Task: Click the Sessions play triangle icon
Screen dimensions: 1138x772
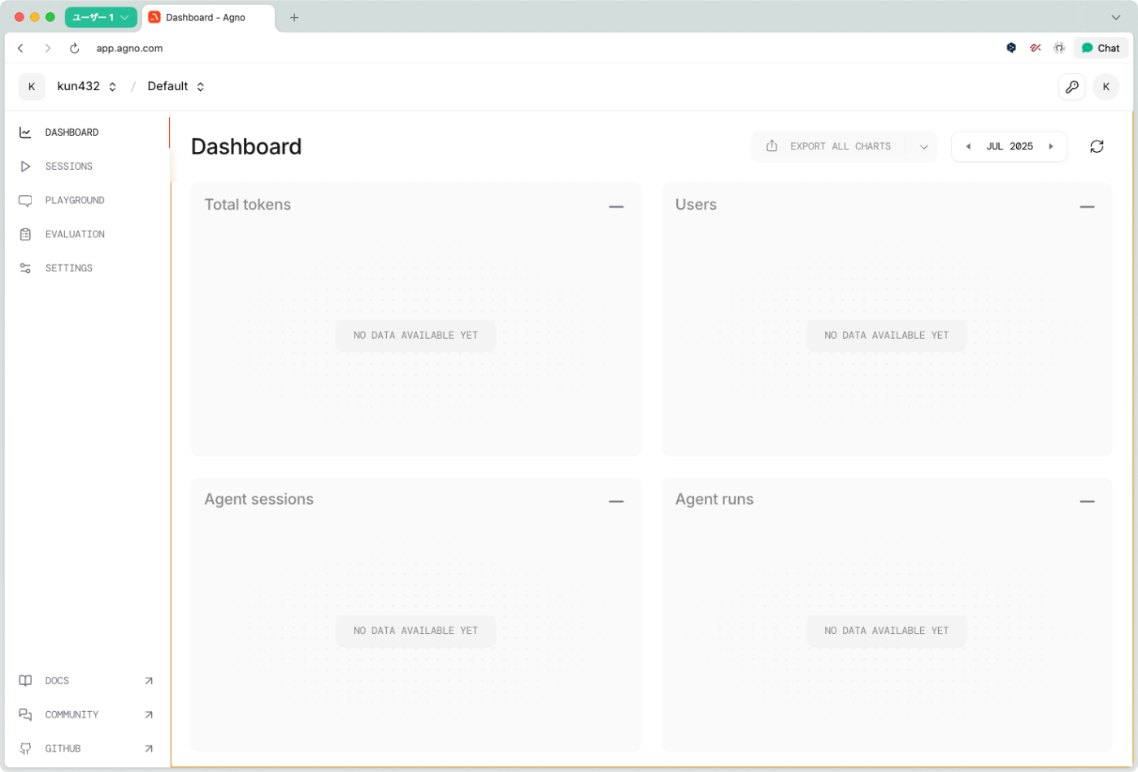Action: tap(25, 167)
